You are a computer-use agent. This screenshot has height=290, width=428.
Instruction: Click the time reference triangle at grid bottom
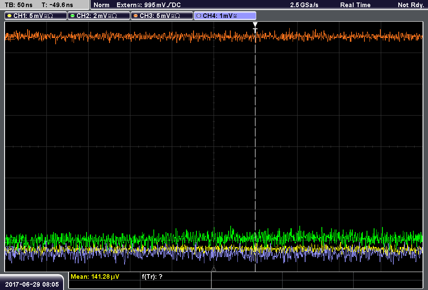click(214, 269)
